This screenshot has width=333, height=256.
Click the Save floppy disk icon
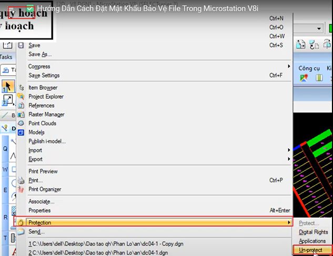click(21, 45)
